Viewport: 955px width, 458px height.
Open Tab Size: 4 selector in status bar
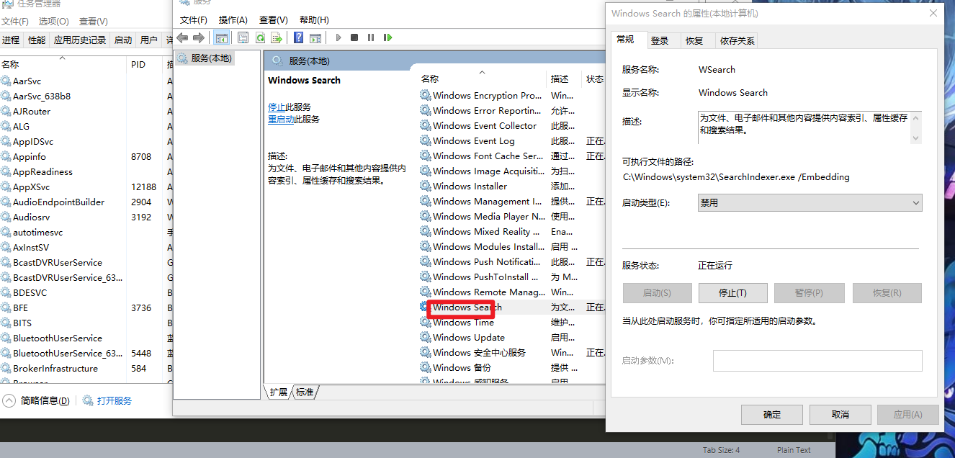[x=721, y=450]
